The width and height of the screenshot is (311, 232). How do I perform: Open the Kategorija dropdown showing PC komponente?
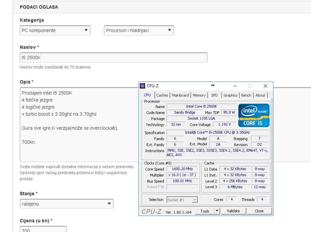coord(55,31)
